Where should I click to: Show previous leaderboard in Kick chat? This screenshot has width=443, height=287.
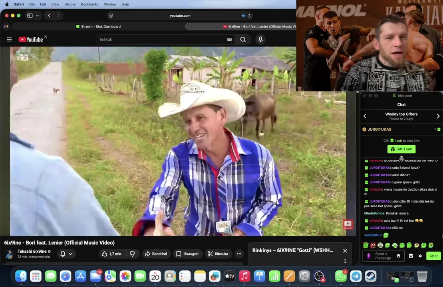(365, 116)
